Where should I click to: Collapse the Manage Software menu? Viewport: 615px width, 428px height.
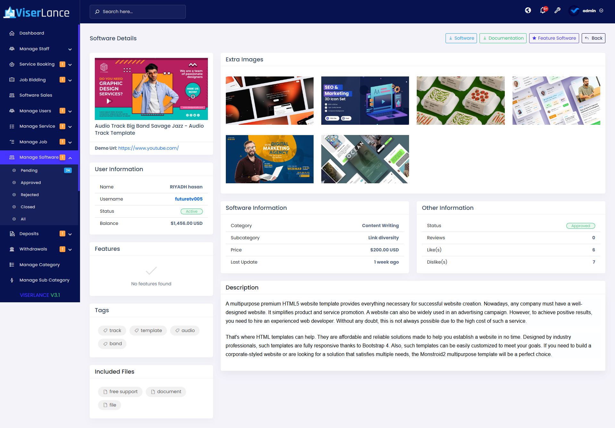click(x=40, y=157)
